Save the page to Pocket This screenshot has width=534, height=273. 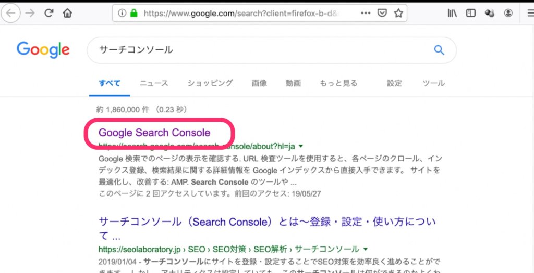[x=382, y=14]
